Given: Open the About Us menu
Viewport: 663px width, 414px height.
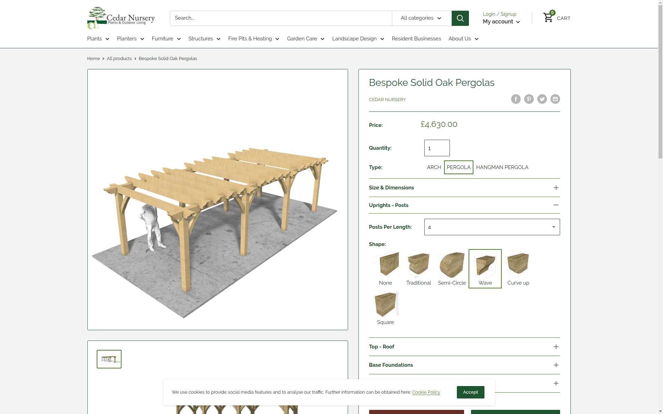Looking at the screenshot, I should 463,39.
